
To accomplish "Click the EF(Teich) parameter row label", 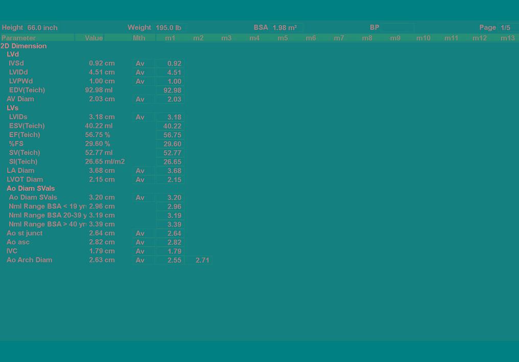I will (x=25, y=135).
